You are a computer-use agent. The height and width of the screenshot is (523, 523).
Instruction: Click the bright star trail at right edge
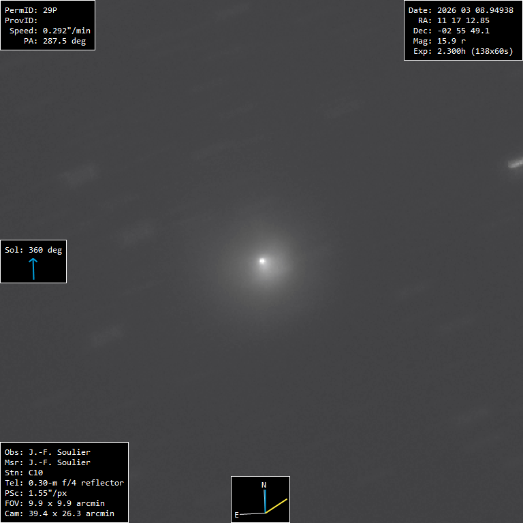[x=515, y=163]
